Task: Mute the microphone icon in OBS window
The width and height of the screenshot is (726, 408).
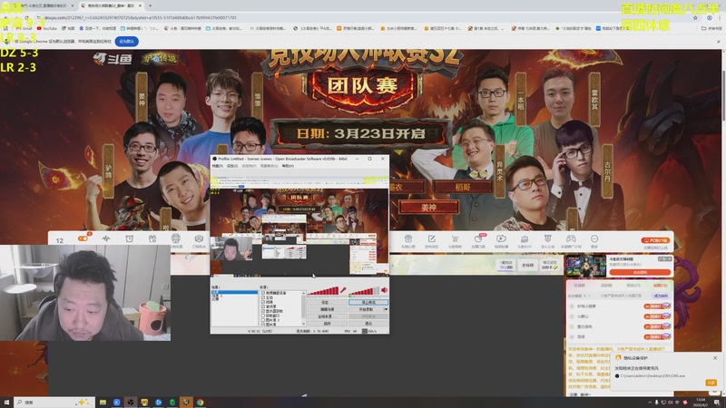Action: point(343,289)
